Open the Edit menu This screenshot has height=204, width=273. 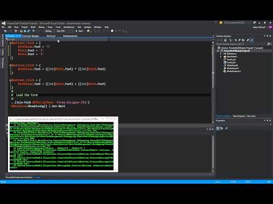[10, 27]
